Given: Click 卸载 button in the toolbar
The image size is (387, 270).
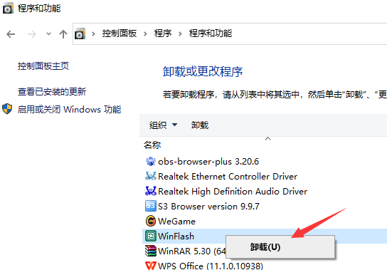Looking at the screenshot, I should pyautogui.click(x=200, y=125).
